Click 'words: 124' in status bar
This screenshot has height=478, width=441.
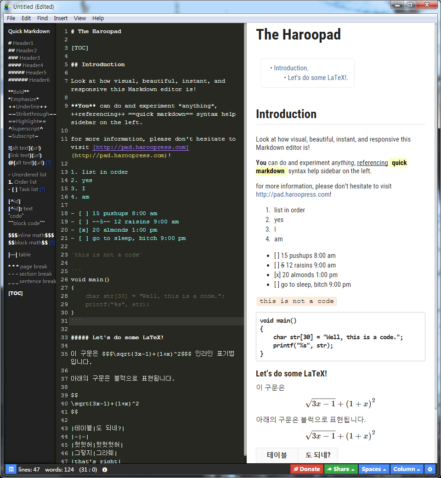59,470
